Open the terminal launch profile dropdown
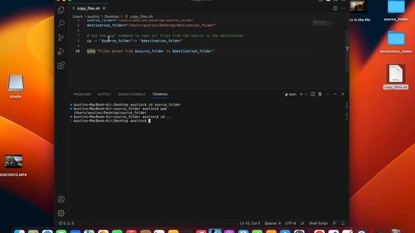This screenshot has height=233, width=415. (306, 94)
